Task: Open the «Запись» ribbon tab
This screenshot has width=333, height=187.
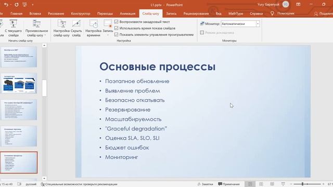Action: pyautogui.click(x=171, y=14)
